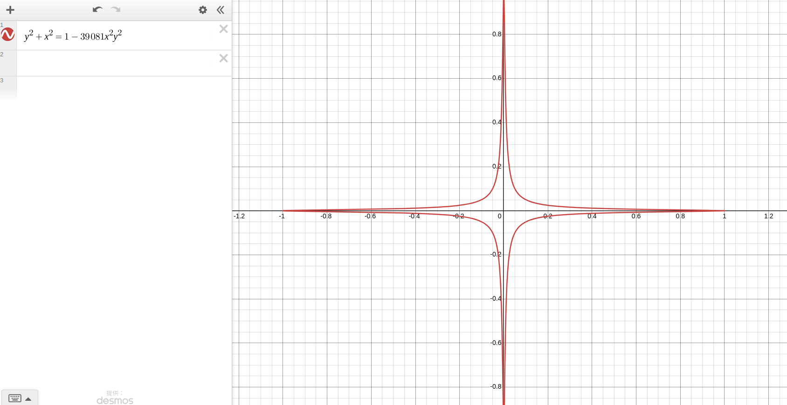The image size is (787, 405).
Task: Edit the equation y²+x²=1−39081x²y²
Action: (x=73, y=36)
